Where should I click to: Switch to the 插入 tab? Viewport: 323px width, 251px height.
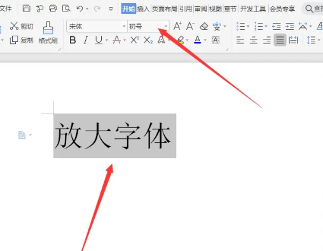[x=143, y=9]
